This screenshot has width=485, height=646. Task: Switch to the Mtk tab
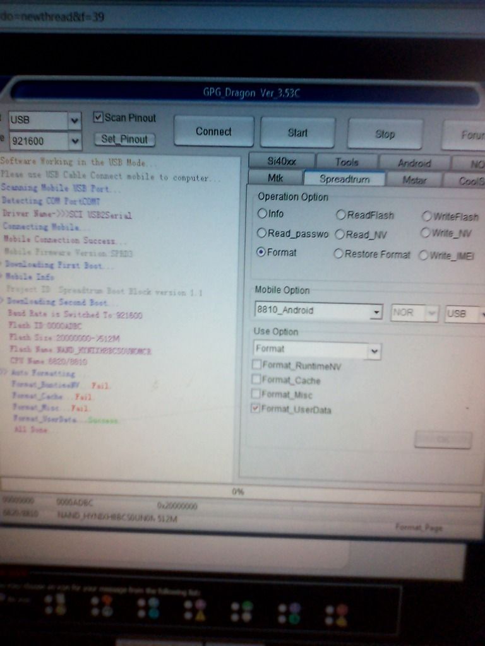coord(275,179)
